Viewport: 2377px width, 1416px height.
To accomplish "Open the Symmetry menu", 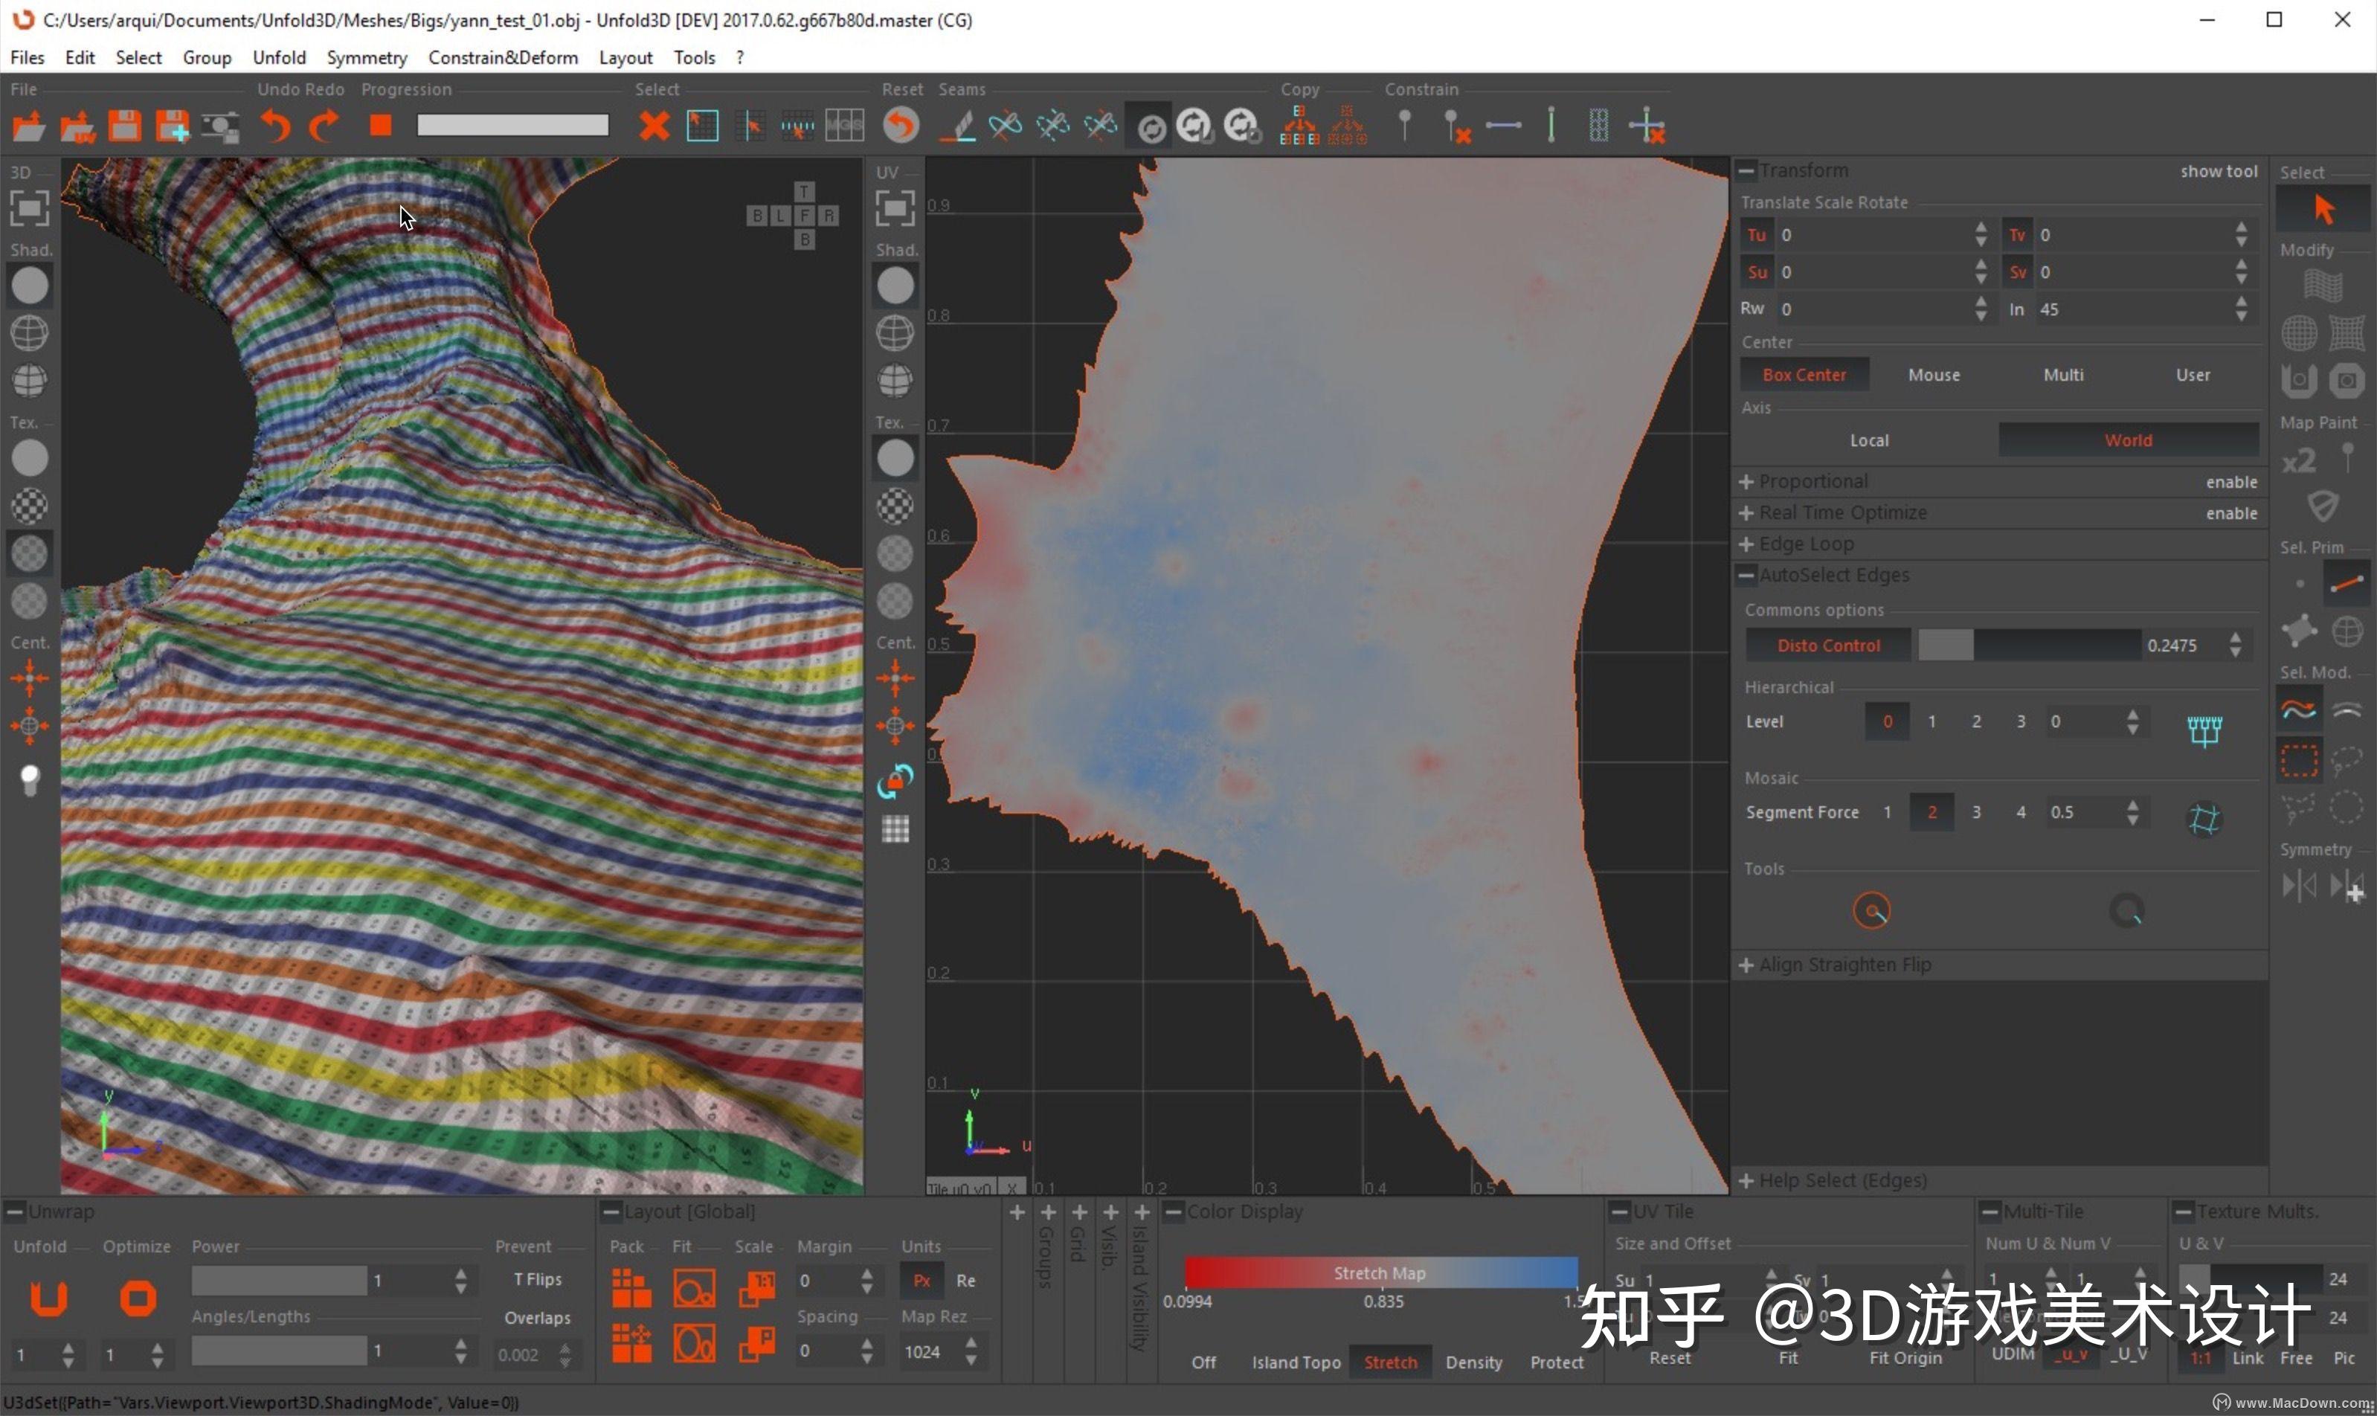I will tap(367, 57).
